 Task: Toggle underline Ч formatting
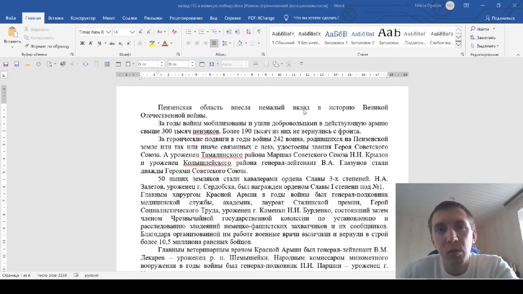tap(99, 43)
